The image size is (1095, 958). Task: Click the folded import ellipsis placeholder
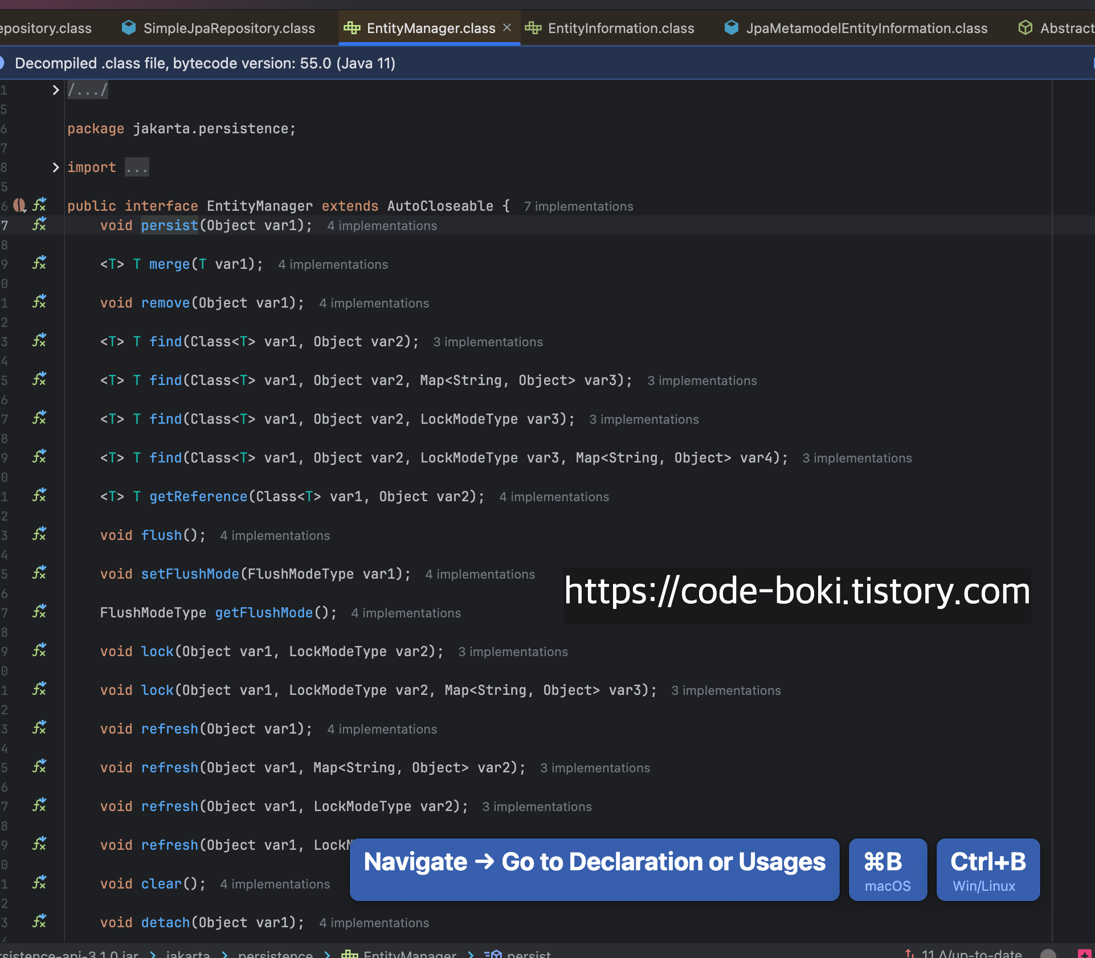(137, 167)
